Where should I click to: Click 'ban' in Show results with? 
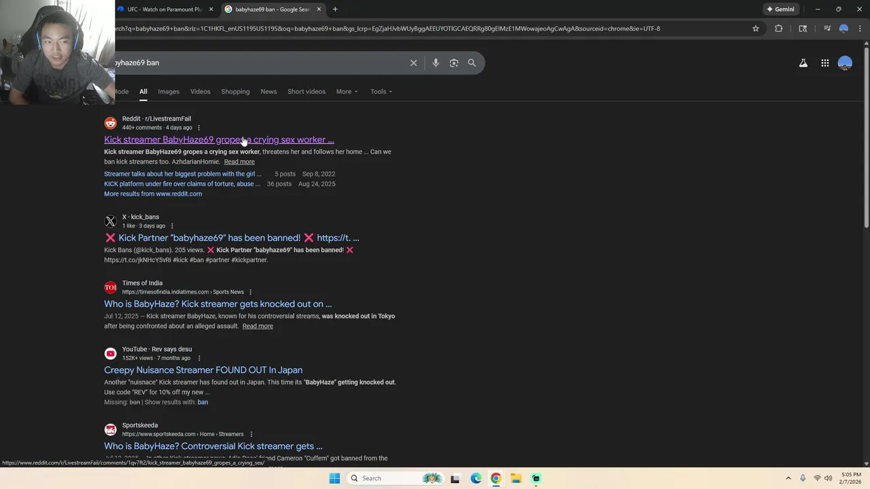coord(203,402)
